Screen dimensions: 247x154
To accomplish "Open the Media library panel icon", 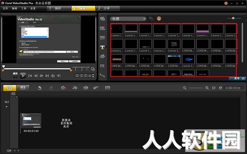I will click(x=103, y=19).
